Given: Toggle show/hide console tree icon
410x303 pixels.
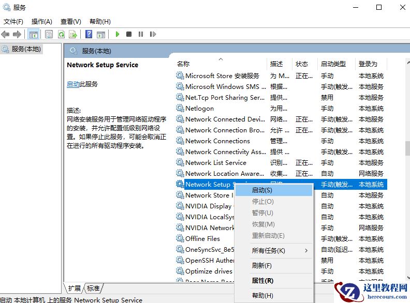Looking at the screenshot, I should [x=34, y=34].
